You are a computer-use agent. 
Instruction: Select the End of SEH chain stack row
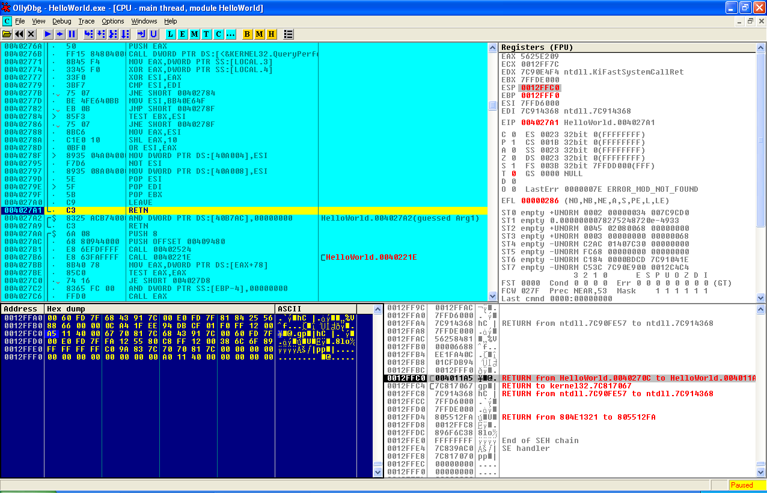coord(570,441)
